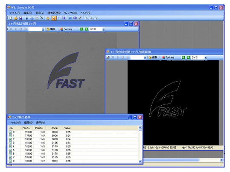Uncheck result row No. 8 checkbox
Viewport: 230px width, 172px height.
point(10,161)
